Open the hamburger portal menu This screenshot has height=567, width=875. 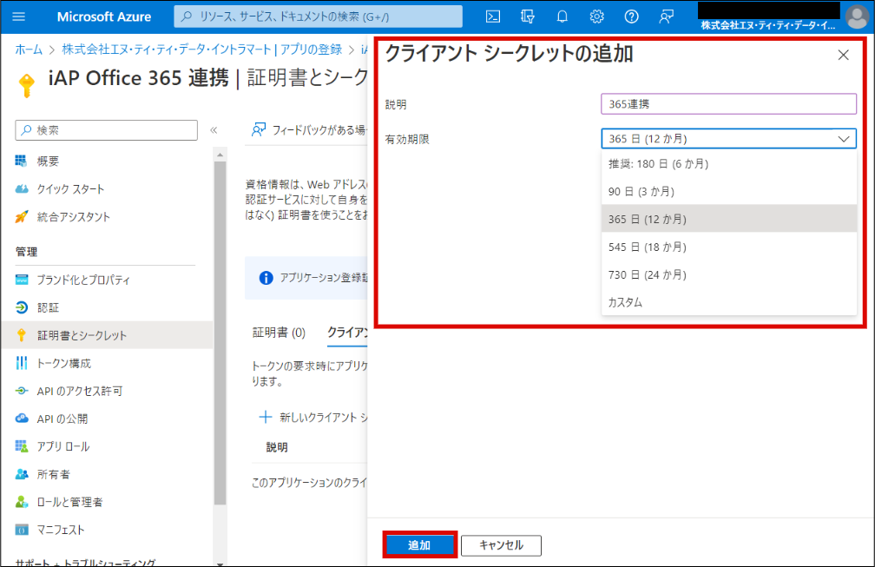click(19, 16)
